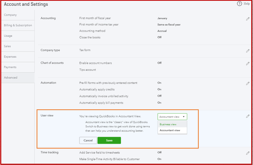The image size is (253, 165).
Task: Click the Help question mark icon
Action: [x=239, y=4]
